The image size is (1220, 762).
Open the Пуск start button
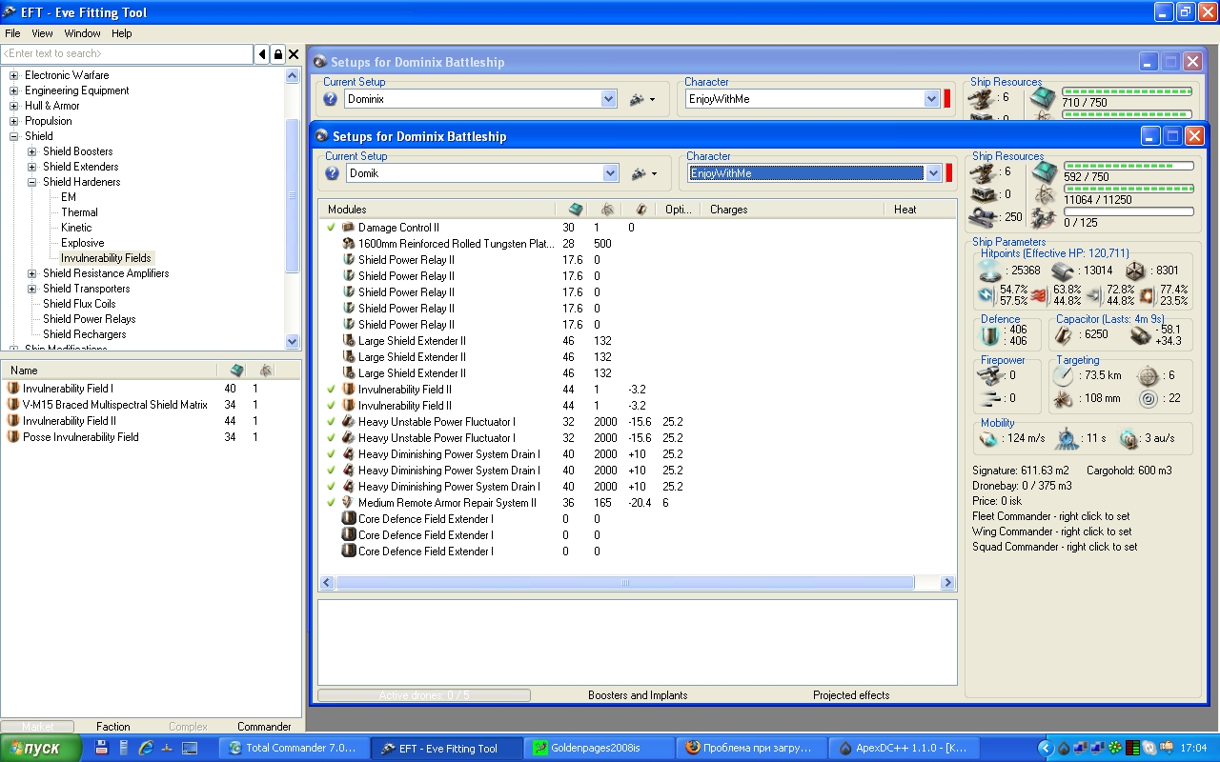(43, 749)
